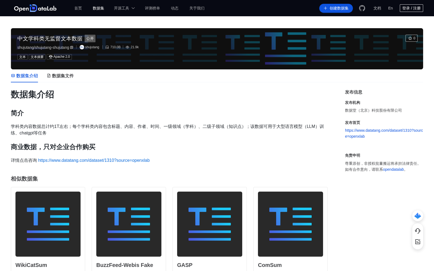
Task: Click the 发布机构 label
Action: click(353, 102)
